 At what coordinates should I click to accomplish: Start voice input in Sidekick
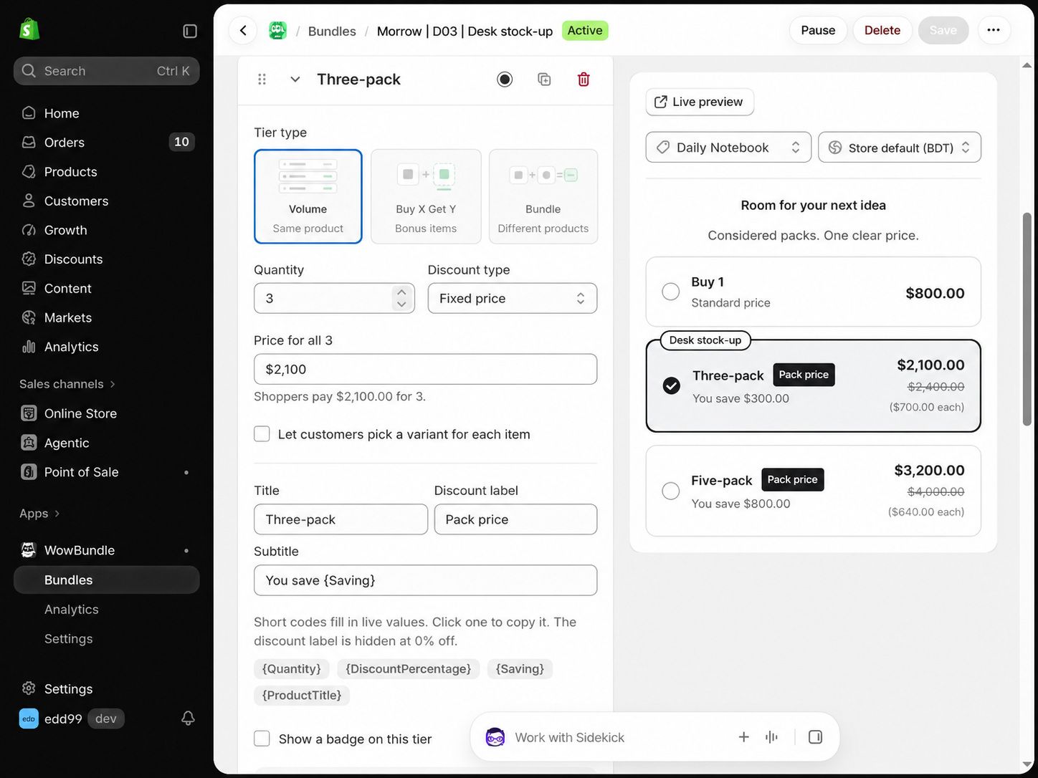pyautogui.click(x=771, y=737)
